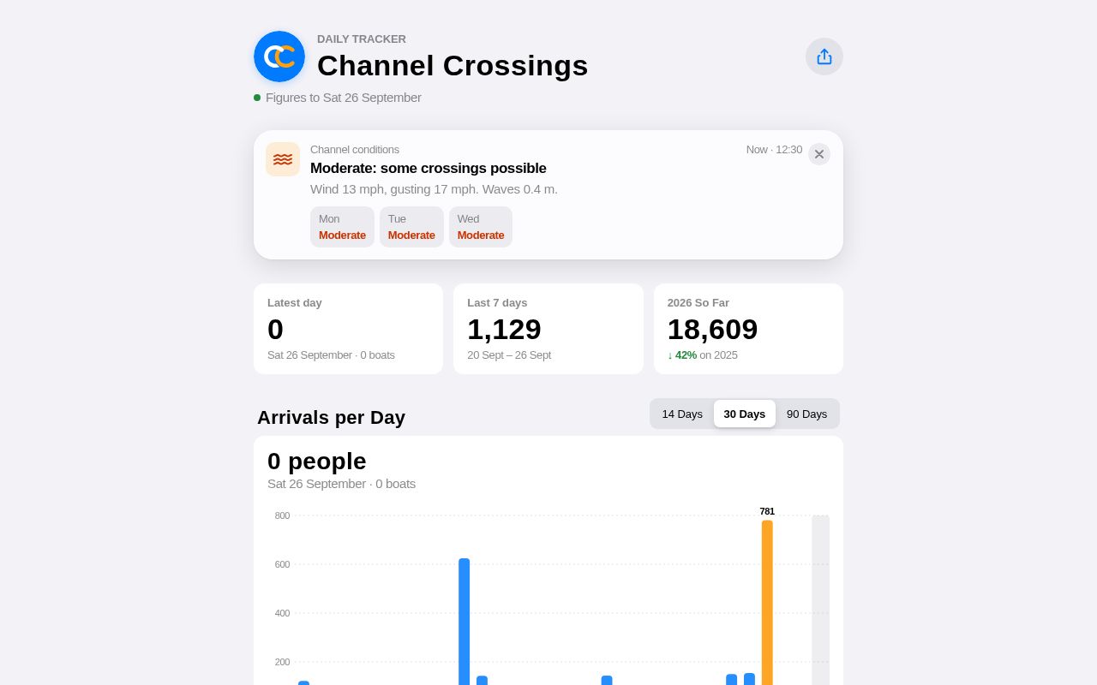Dismiss the Channel conditions card
This screenshot has height=685, width=1097.
click(819, 154)
